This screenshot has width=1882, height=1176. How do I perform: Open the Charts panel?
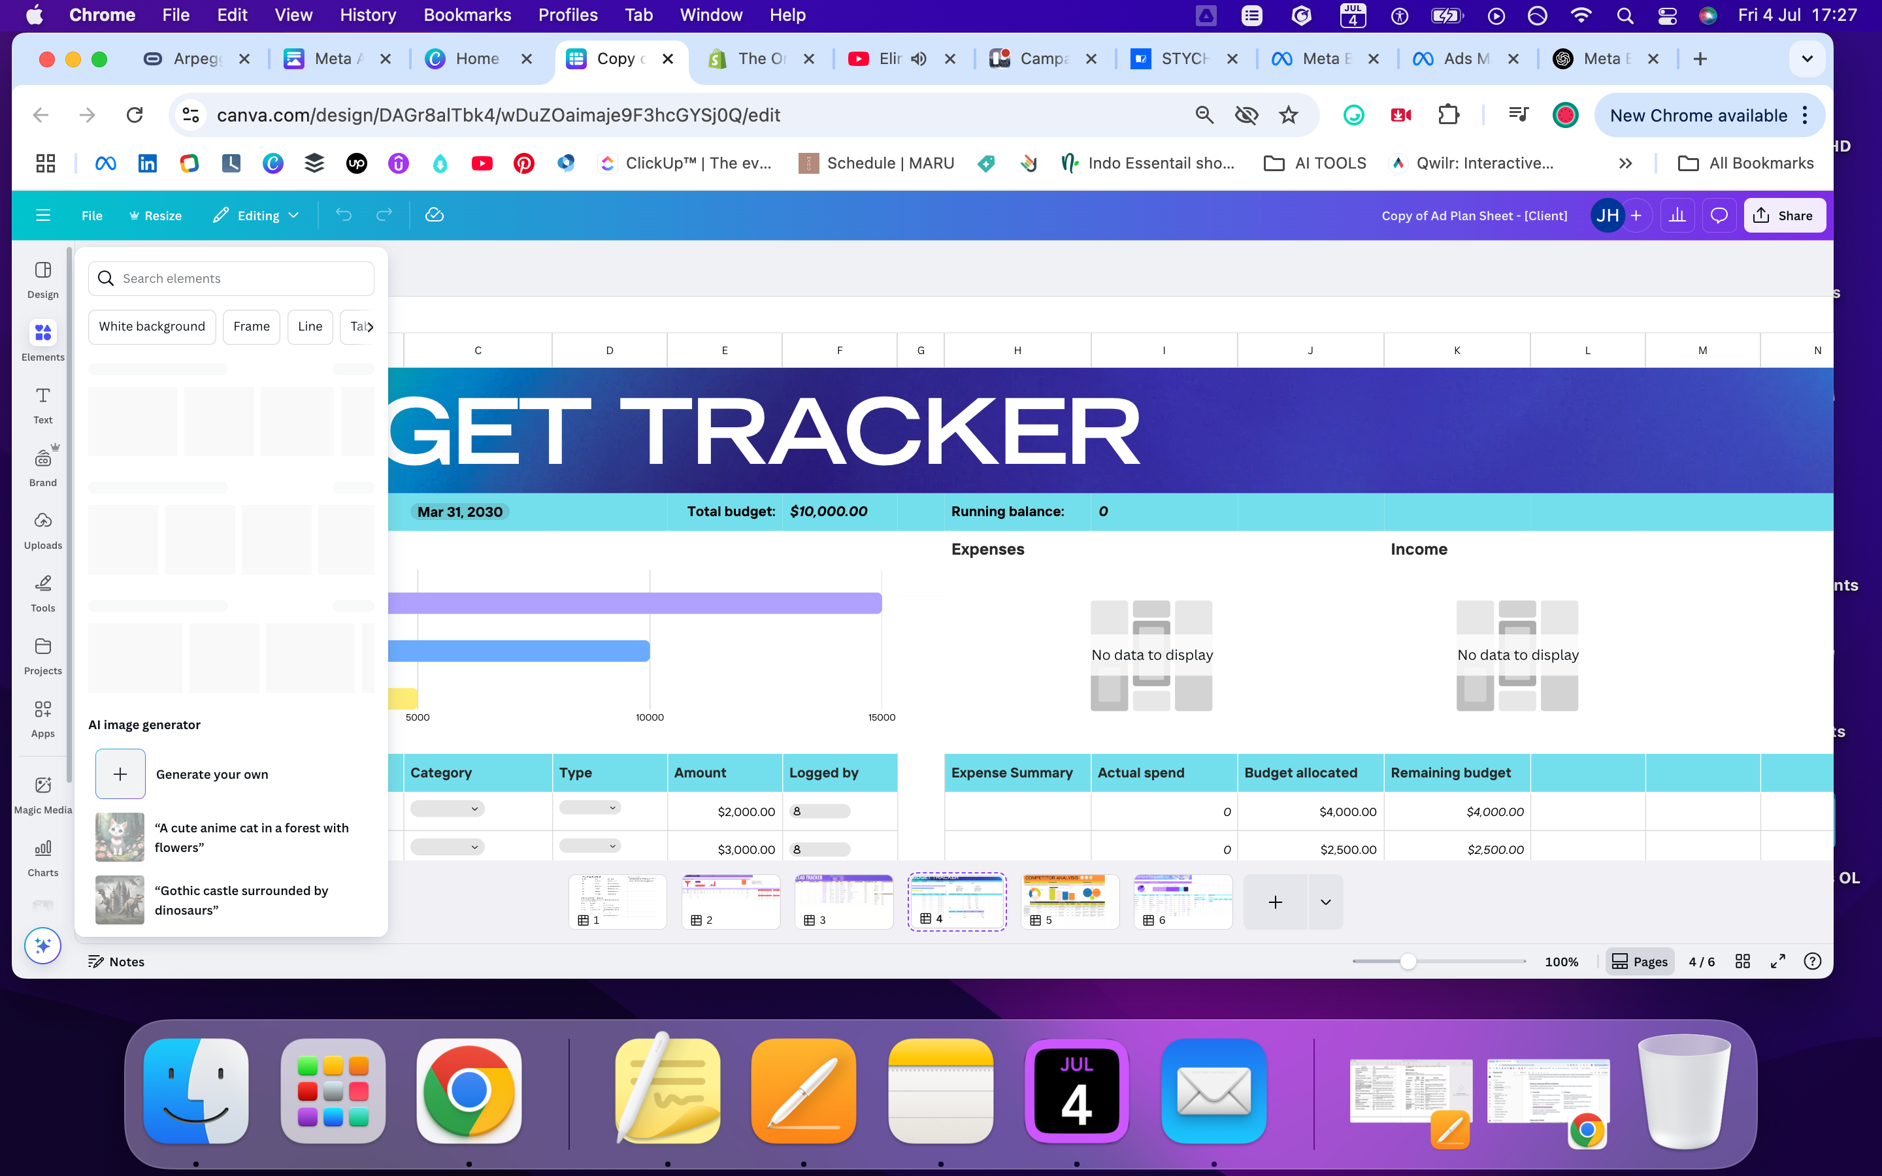coord(42,858)
